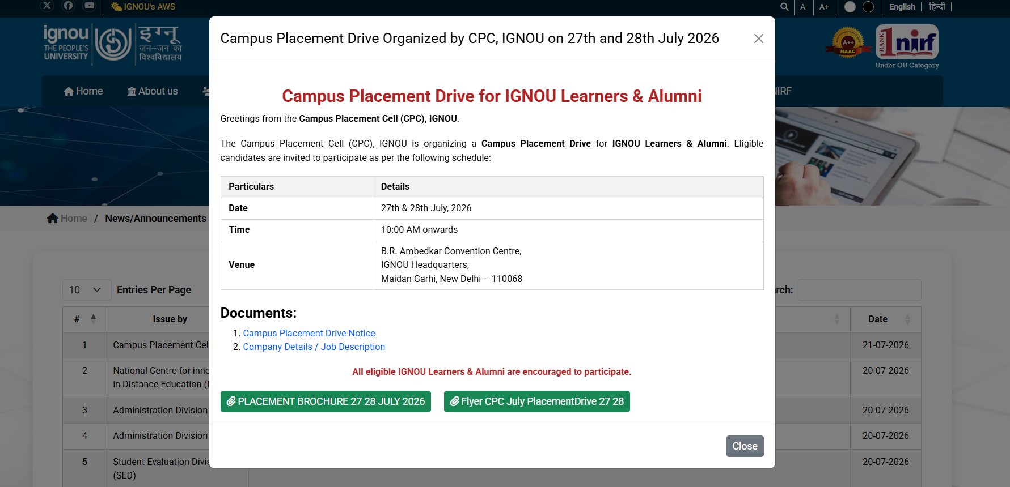Increase font size with A+ button
Image resolution: width=1010 pixels, height=487 pixels.
click(x=824, y=7)
